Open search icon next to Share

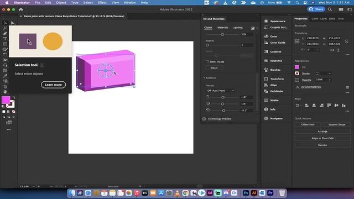coord(330,9)
